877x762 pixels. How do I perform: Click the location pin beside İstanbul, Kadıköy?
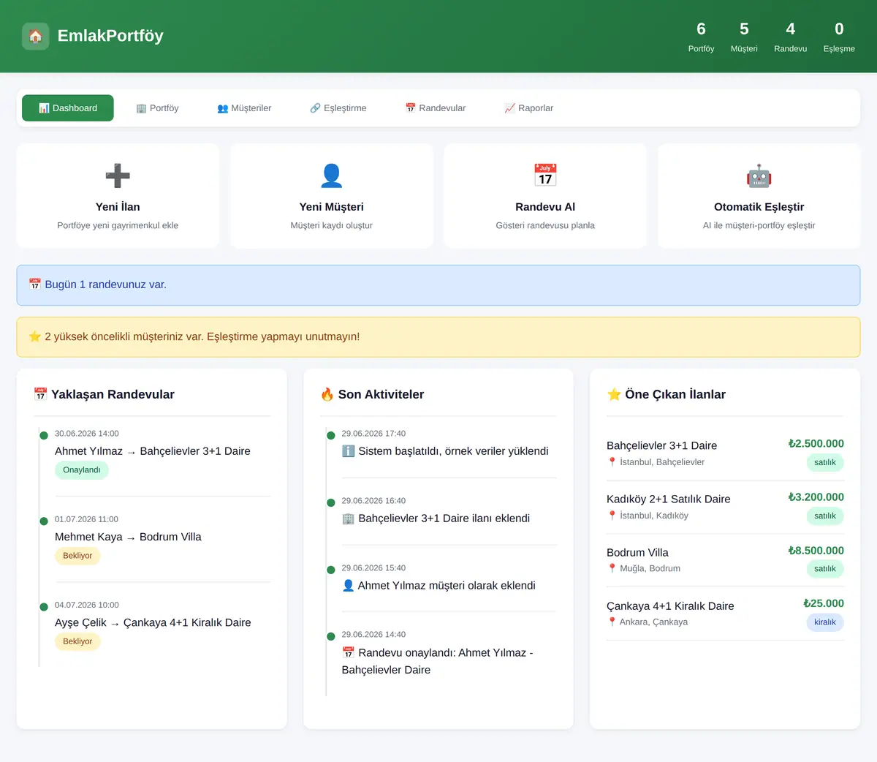612,516
